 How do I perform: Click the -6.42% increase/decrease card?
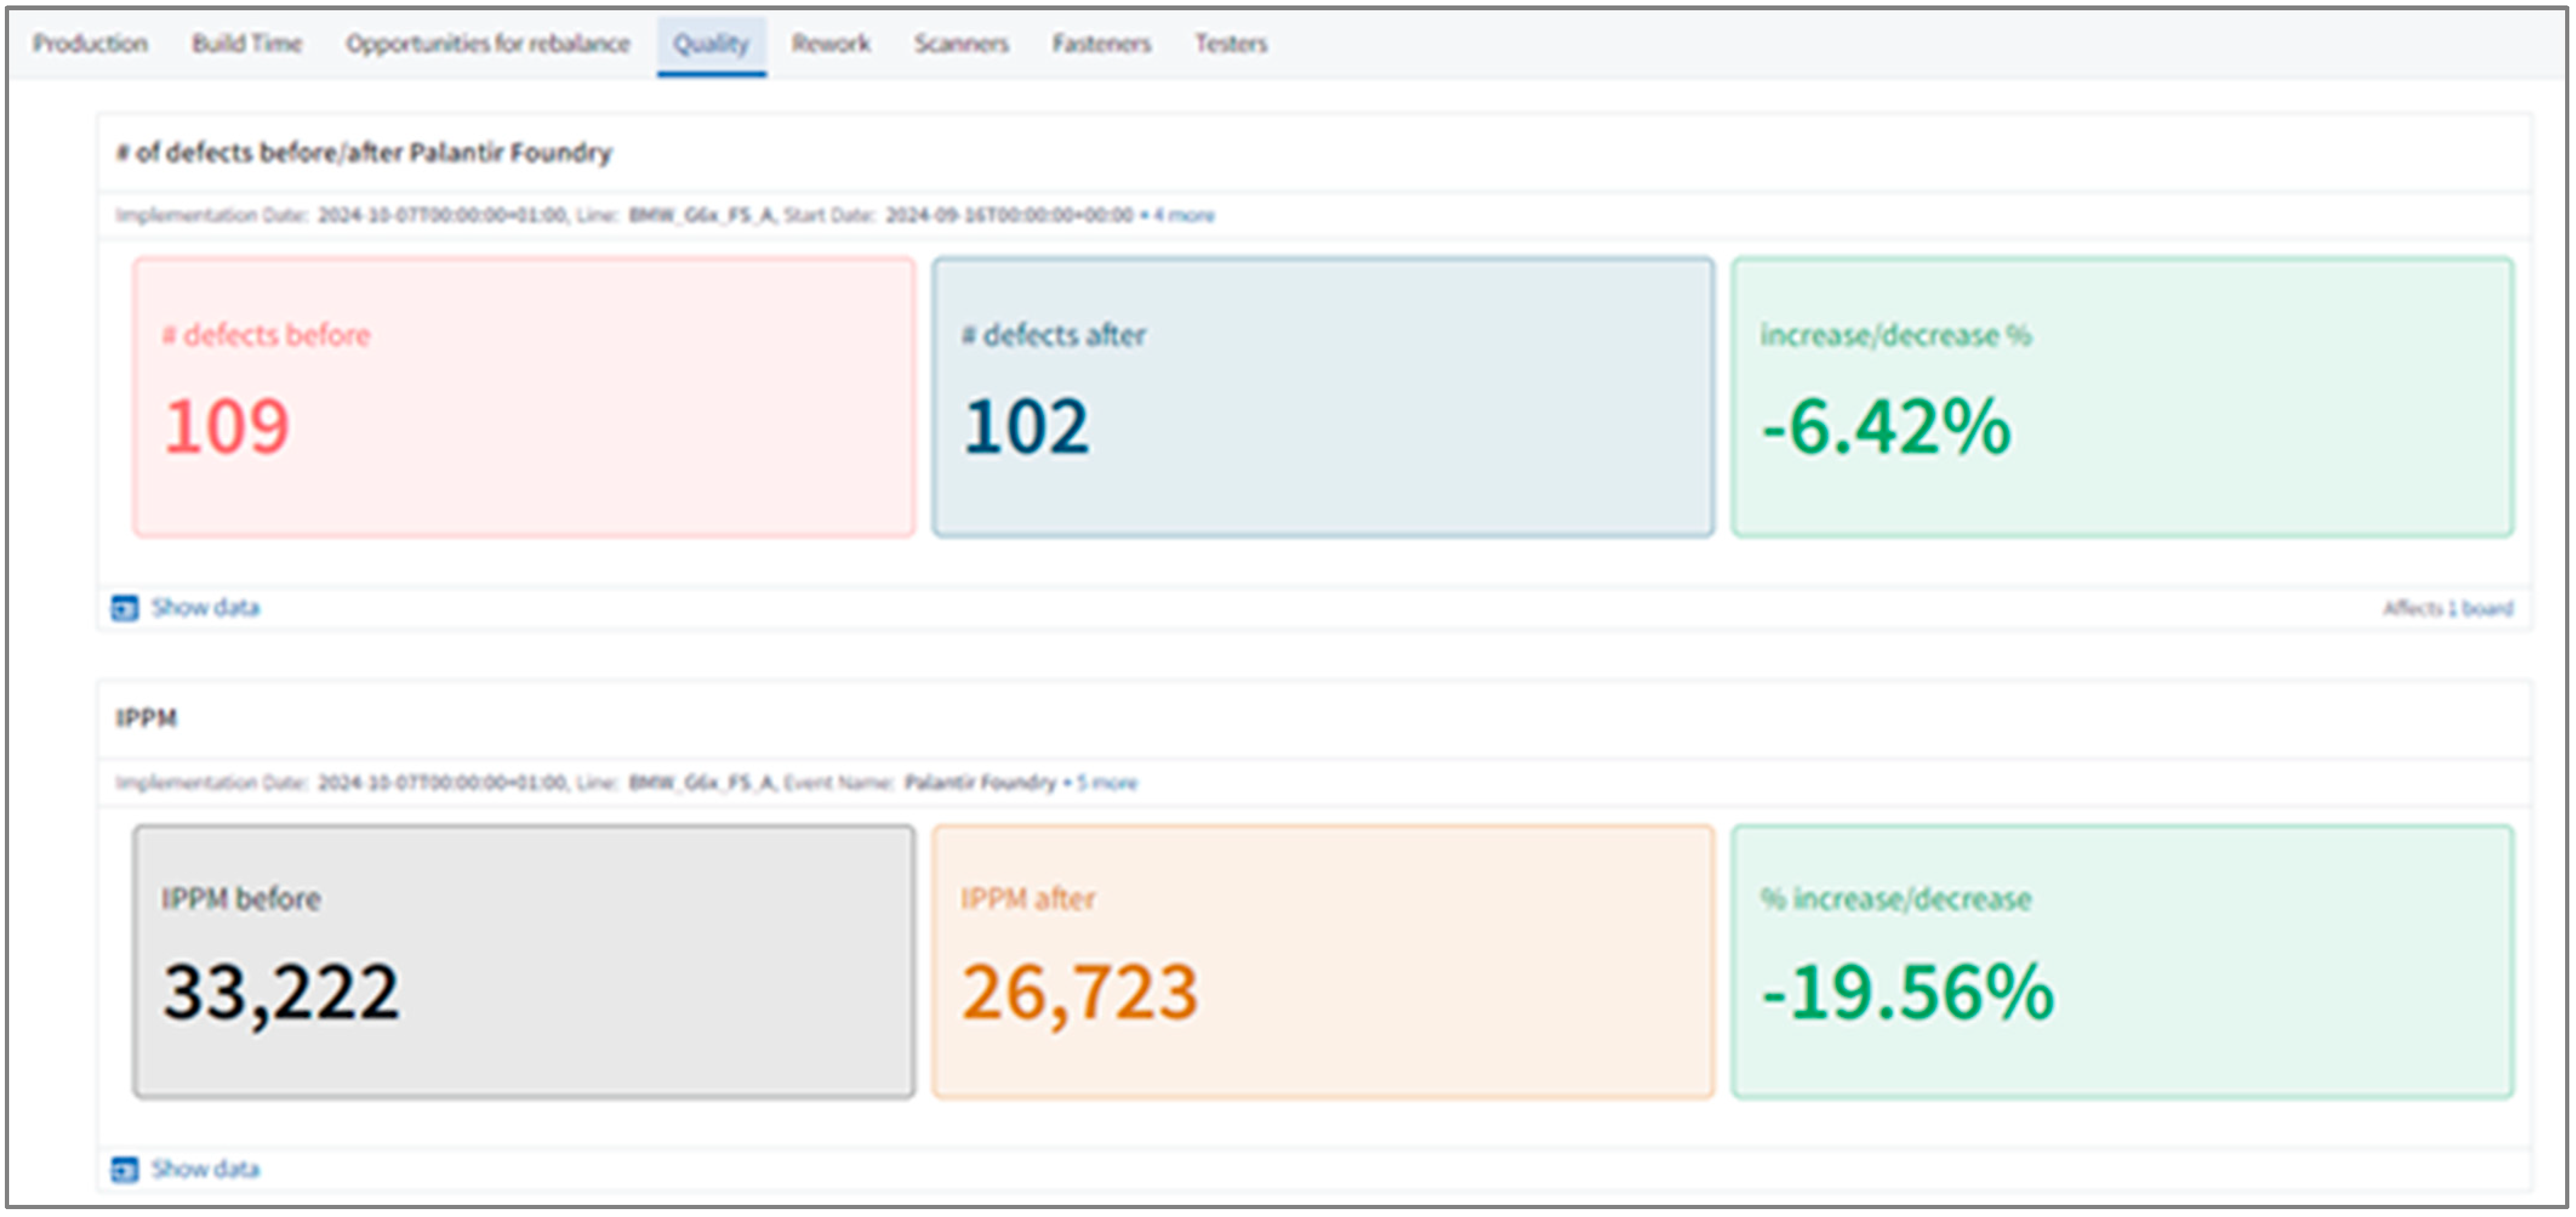pyautogui.click(x=2121, y=397)
